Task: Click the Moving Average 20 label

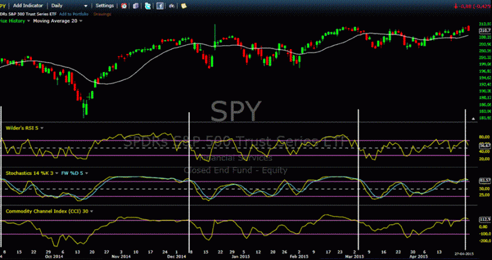Action: coord(55,21)
